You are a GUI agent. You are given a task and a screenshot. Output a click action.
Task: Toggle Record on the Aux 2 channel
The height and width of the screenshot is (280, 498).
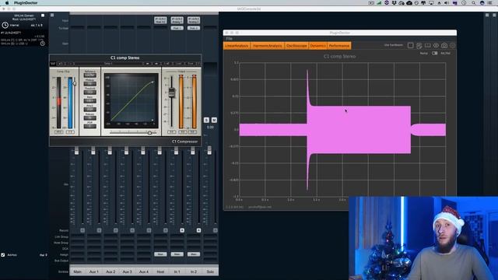(x=116, y=230)
